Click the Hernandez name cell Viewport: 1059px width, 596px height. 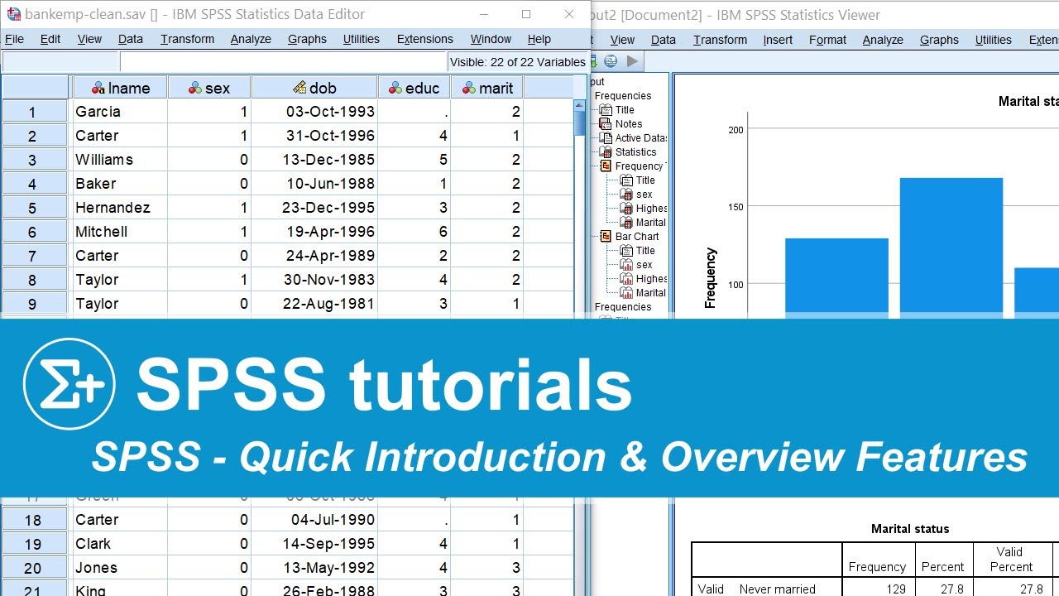tap(120, 208)
